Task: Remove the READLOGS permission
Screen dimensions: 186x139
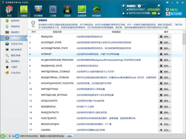Action: (165, 37)
